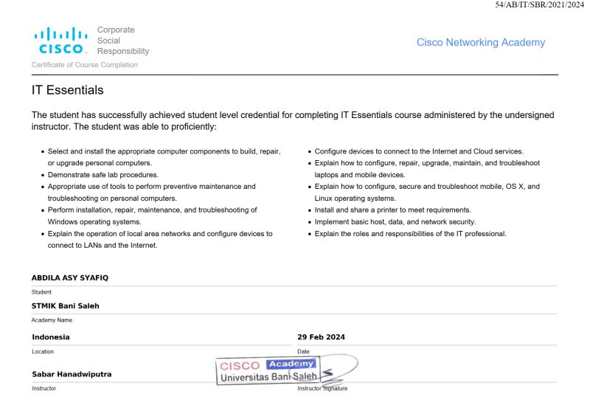Click the Demonstrate safe lab procedures bullet
This screenshot has width=590, height=417.
[x=103, y=175]
